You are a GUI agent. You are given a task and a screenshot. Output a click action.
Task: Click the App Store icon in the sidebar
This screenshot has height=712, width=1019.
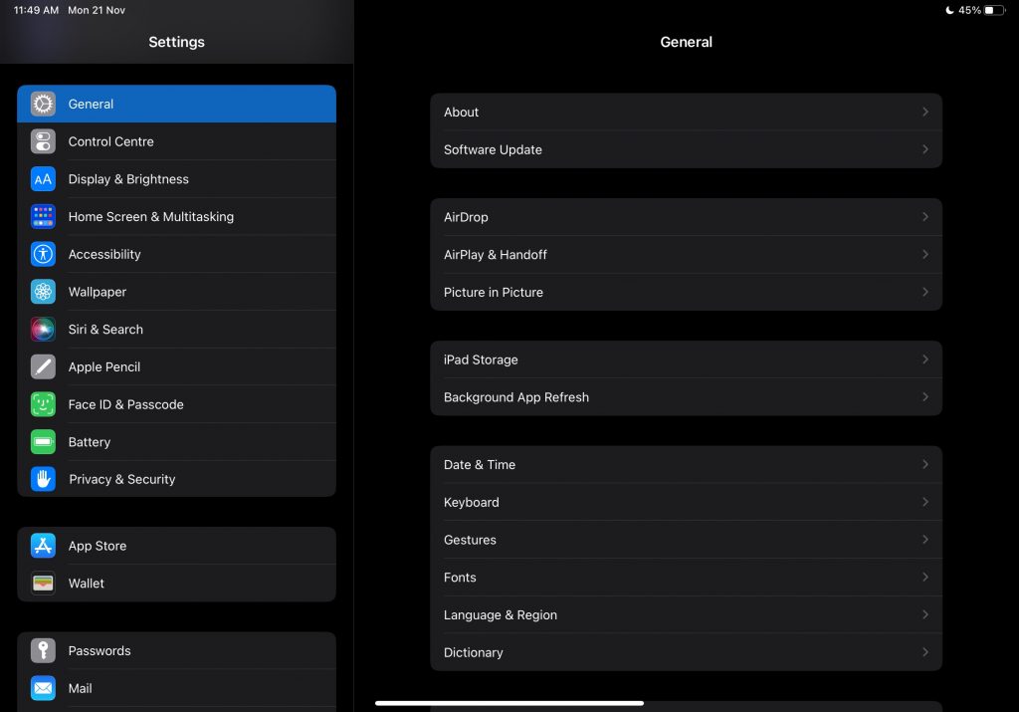point(43,546)
